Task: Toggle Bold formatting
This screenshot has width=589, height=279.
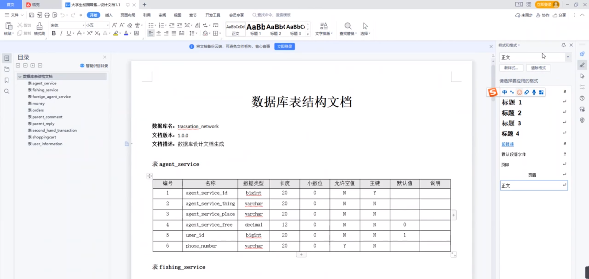Action: pyautogui.click(x=54, y=33)
